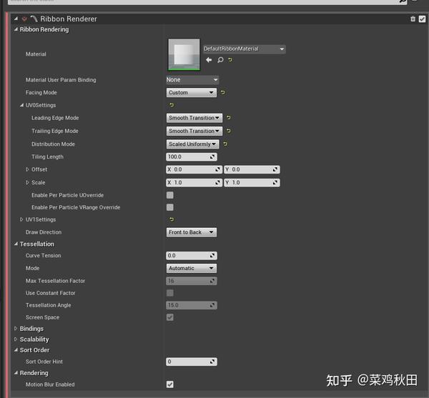Enable Per Particle VRange Override checkbox
The height and width of the screenshot is (398, 429).
pyautogui.click(x=170, y=207)
